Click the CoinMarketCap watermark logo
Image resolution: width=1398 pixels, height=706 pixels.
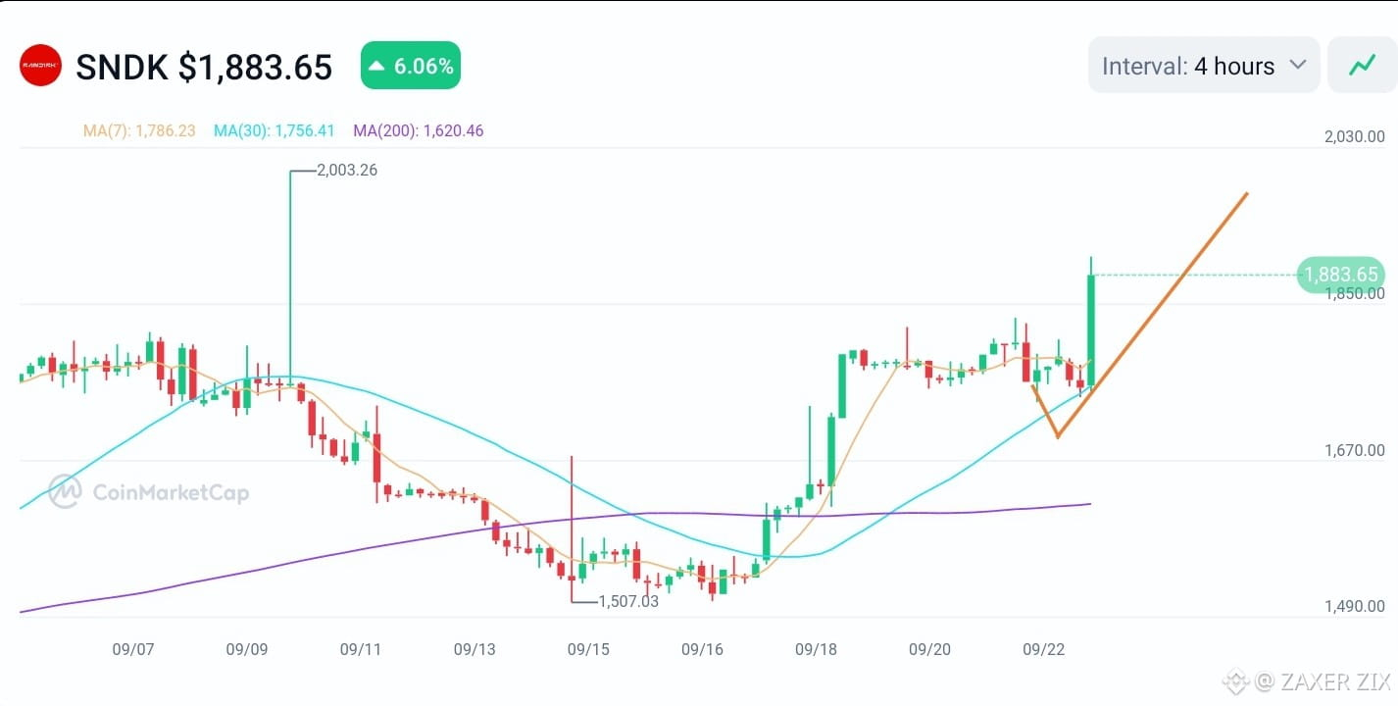(149, 492)
